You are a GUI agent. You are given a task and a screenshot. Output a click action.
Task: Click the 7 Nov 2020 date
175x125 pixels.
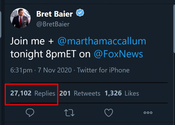click(x=50, y=70)
